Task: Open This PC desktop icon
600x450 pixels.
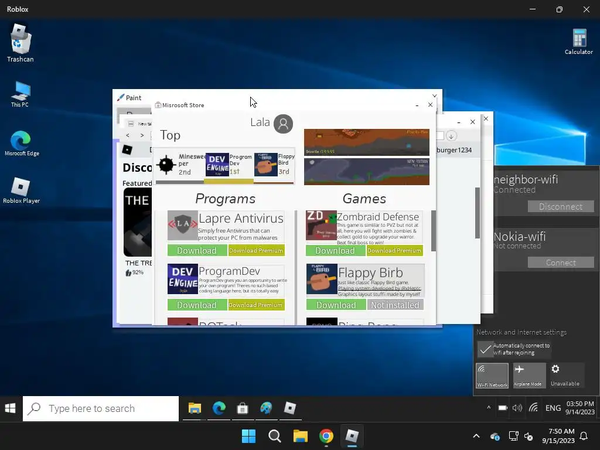Action: pos(20,94)
